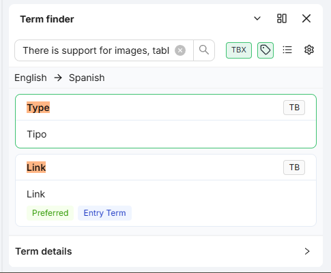Viewport: 331px width, 273px height.
Task: Click the language direction arrow icon
Action: click(x=58, y=78)
